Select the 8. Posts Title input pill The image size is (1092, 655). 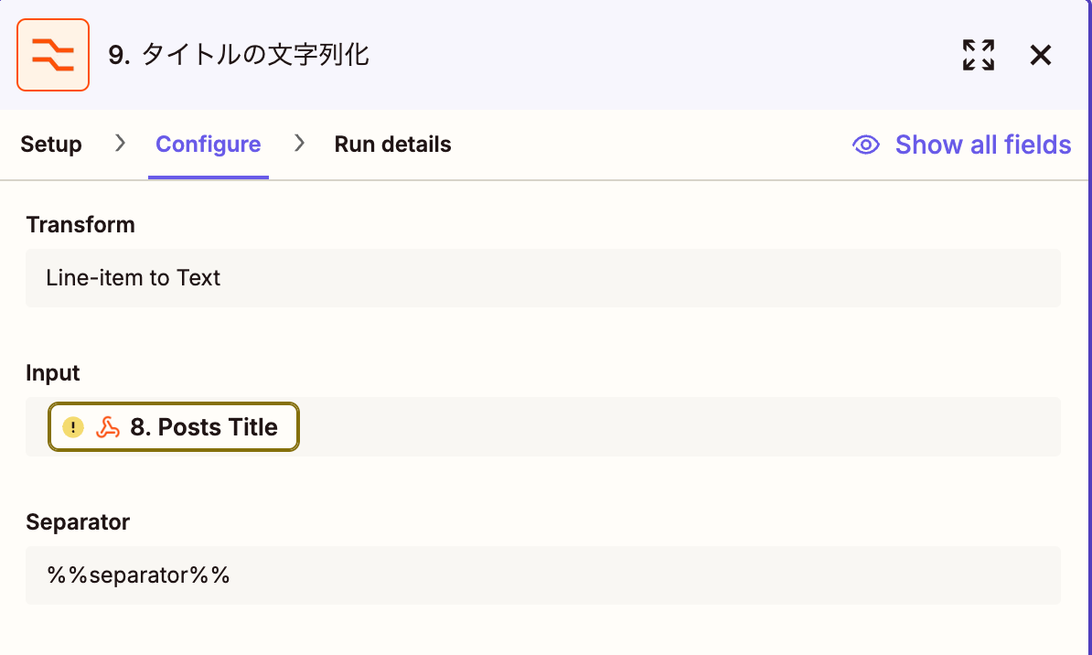click(174, 426)
